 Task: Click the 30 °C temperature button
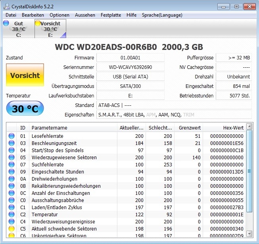(x=25, y=109)
